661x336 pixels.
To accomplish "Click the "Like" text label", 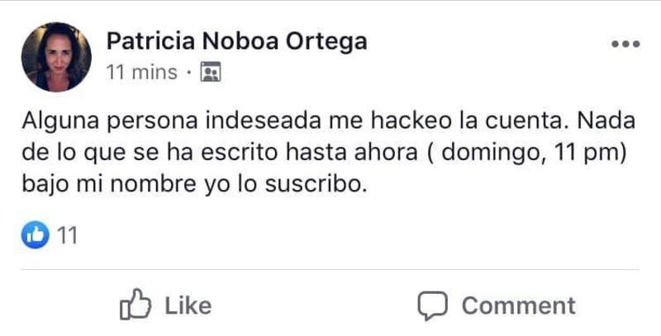I will (188, 305).
